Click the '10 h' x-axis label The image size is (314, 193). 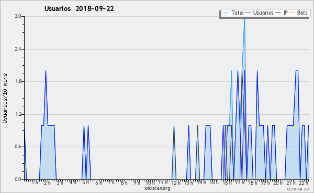pyautogui.click(x=150, y=183)
